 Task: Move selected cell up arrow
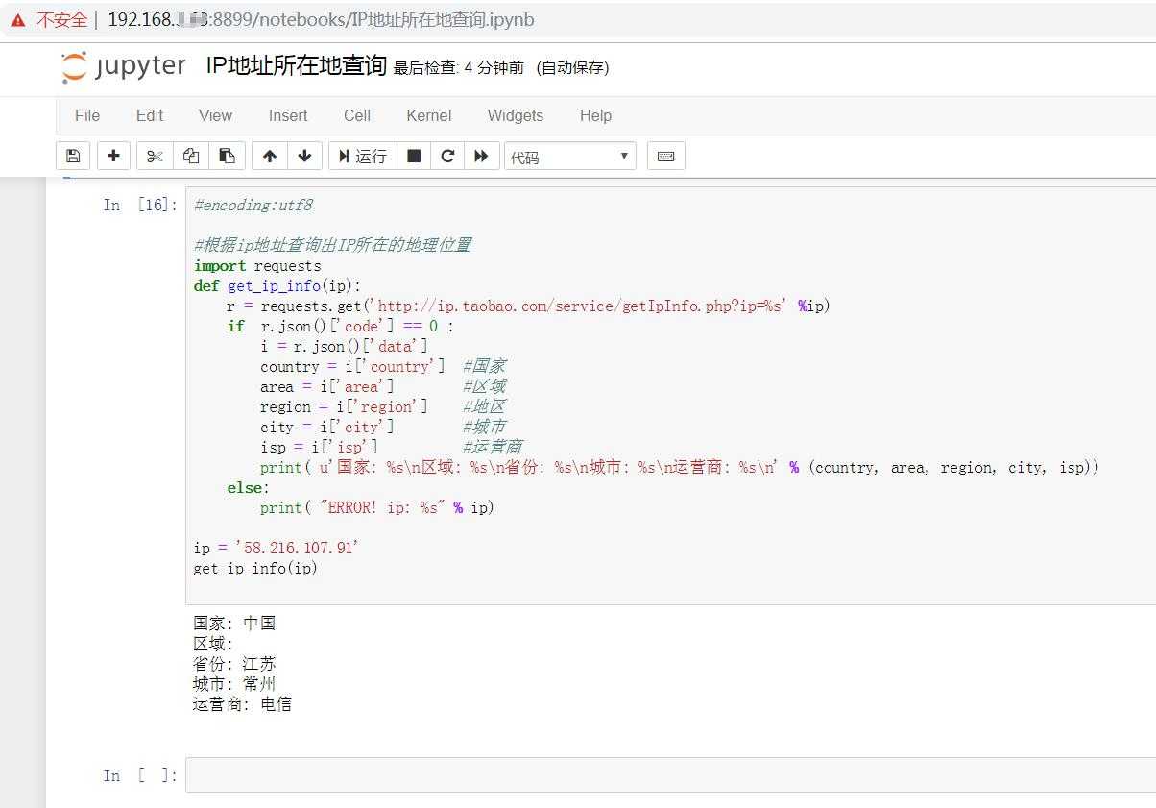pyautogui.click(x=270, y=156)
